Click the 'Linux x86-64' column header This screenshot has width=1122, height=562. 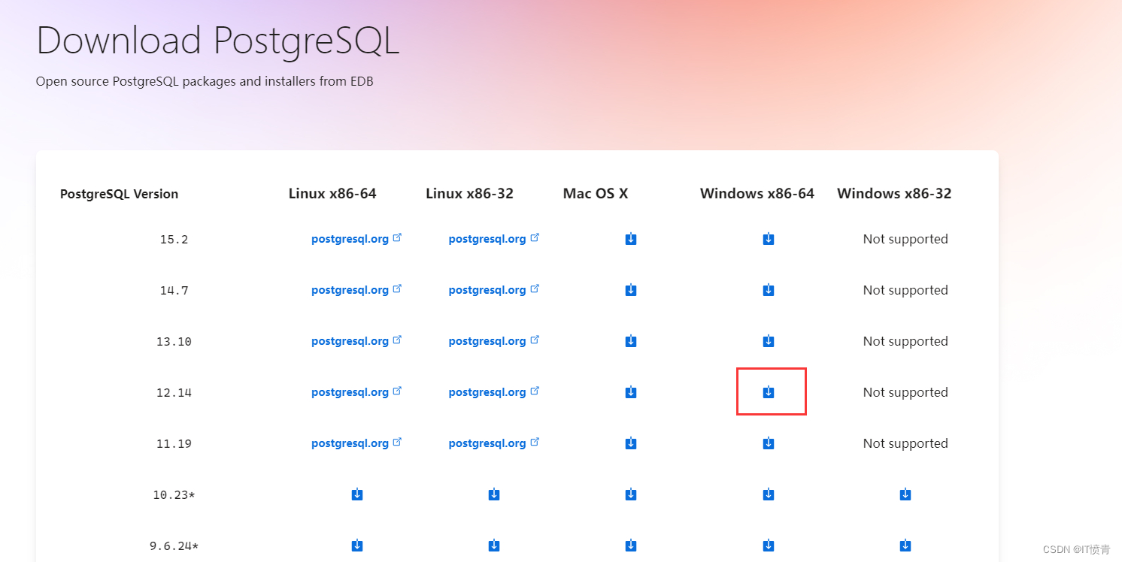point(332,194)
